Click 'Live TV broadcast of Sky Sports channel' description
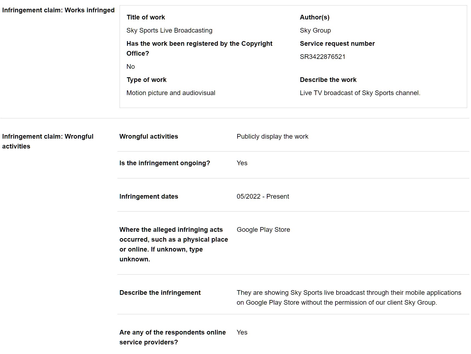This screenshot has width=471, height=354. point(360,93)
